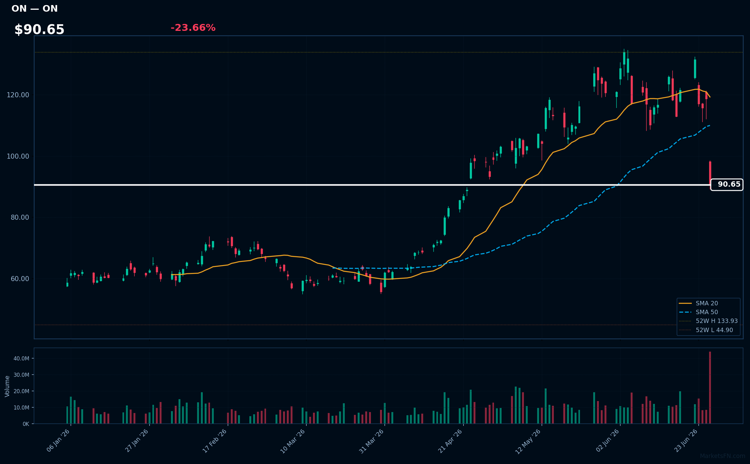Click the 31 Mar '26 date label
The image size is (750, 464).
(372, 441)
